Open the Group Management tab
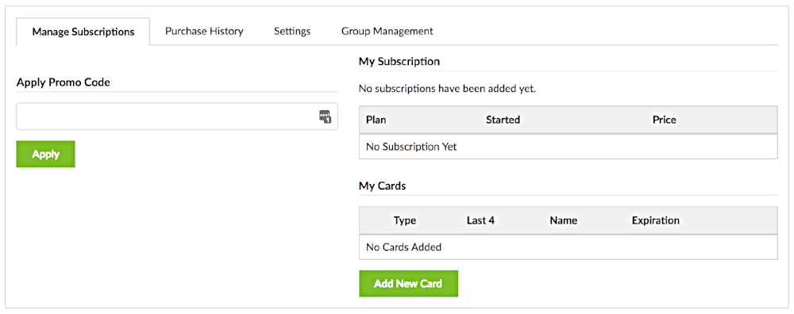 [x=387, y=31]
